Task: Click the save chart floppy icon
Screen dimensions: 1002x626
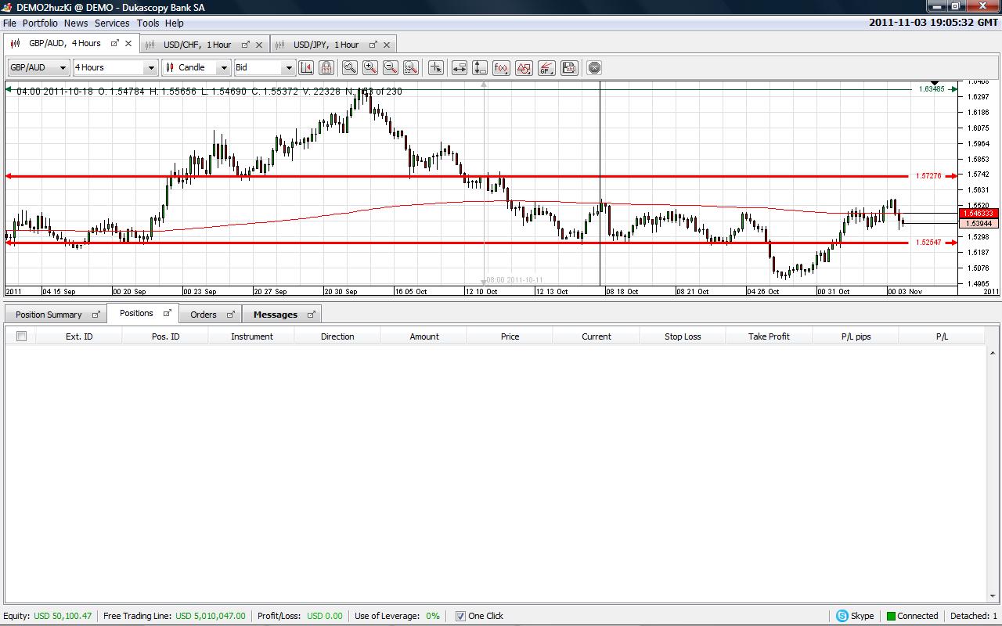Action: tap(569, 68)
